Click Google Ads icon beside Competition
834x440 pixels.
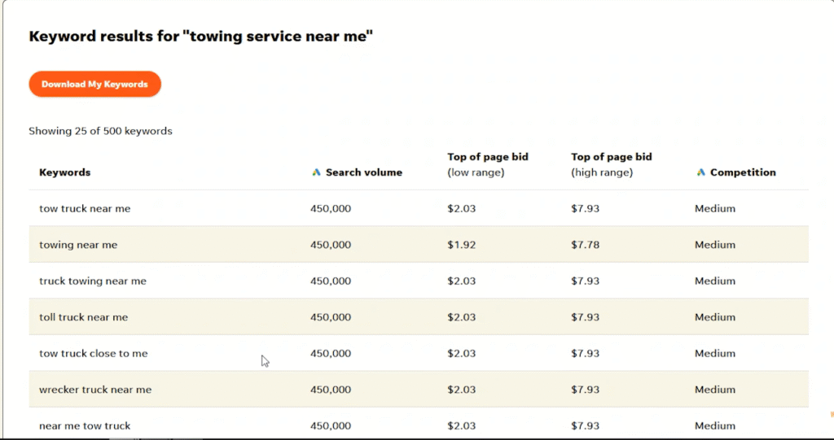coord(701,172)
